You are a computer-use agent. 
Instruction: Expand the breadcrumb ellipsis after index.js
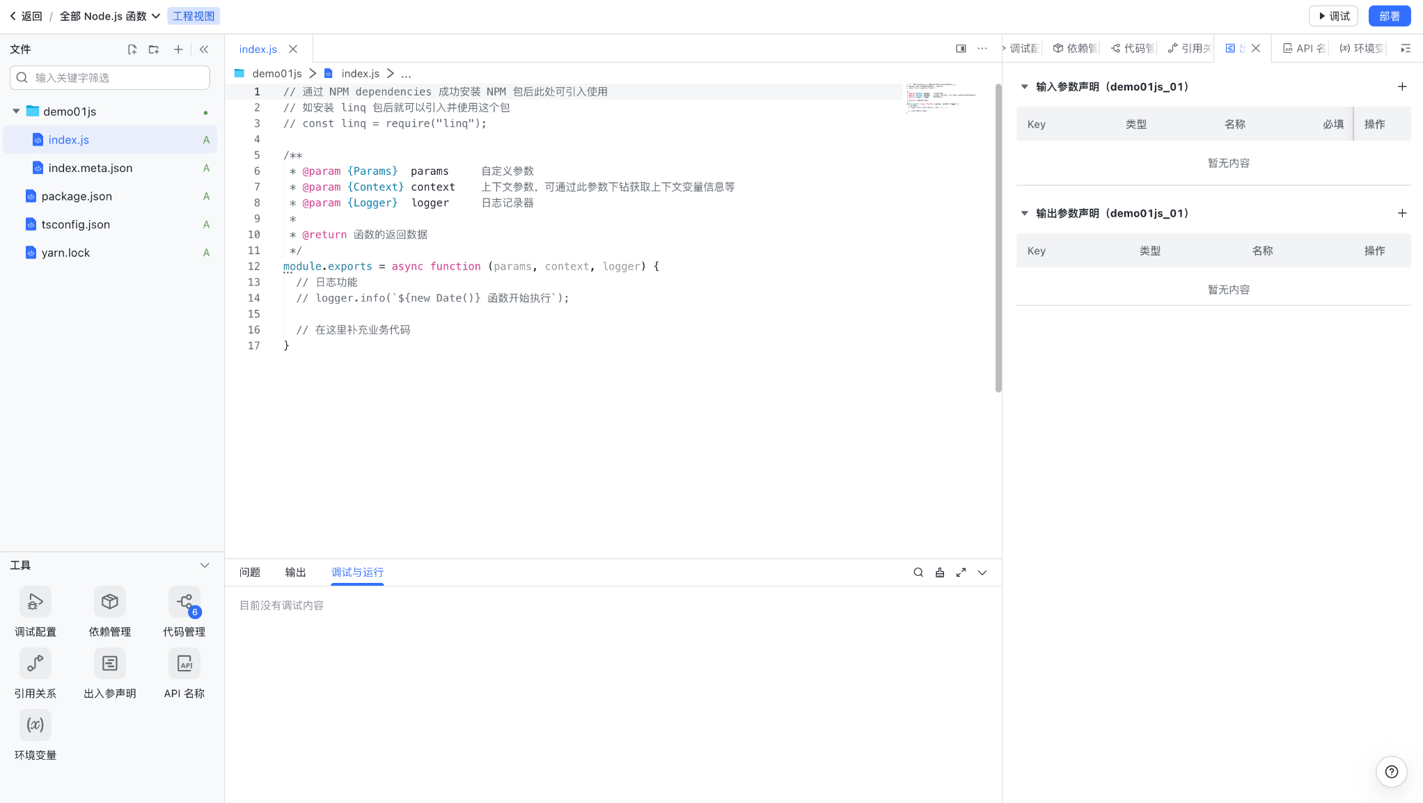pyautogui.click(x=406, y=74)
